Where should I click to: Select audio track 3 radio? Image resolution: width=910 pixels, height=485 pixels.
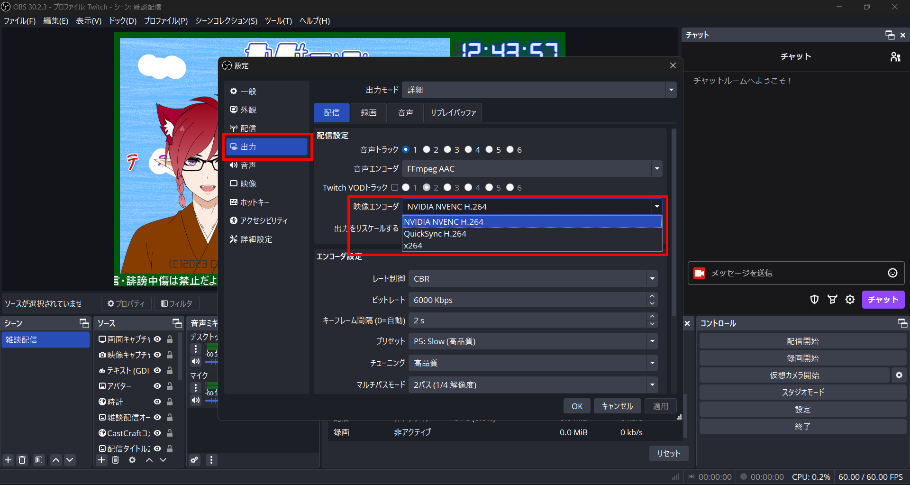coord(447,149)
